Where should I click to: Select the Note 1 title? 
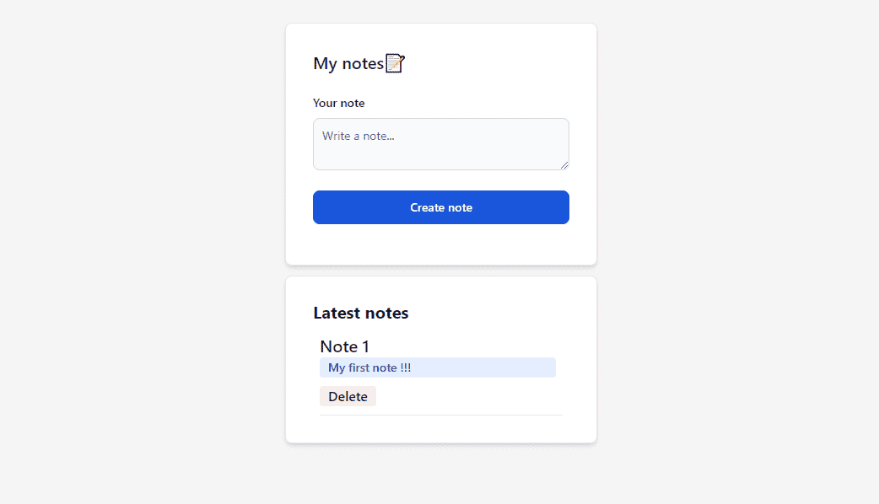pyautogui.click(x=345, y=346)
